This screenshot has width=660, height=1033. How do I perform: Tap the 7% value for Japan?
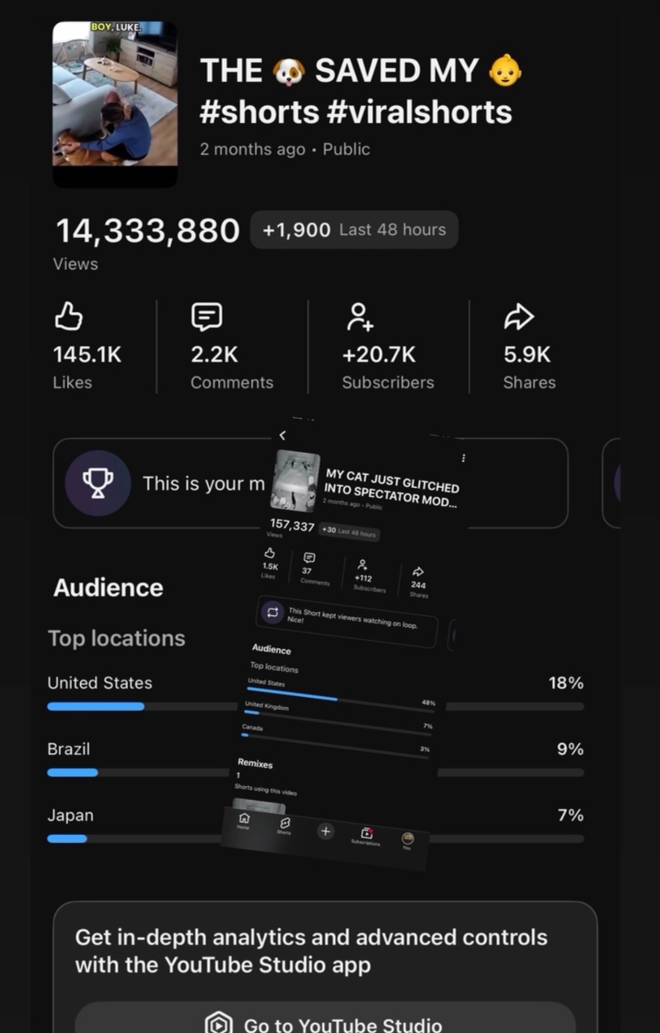point(571,815)
